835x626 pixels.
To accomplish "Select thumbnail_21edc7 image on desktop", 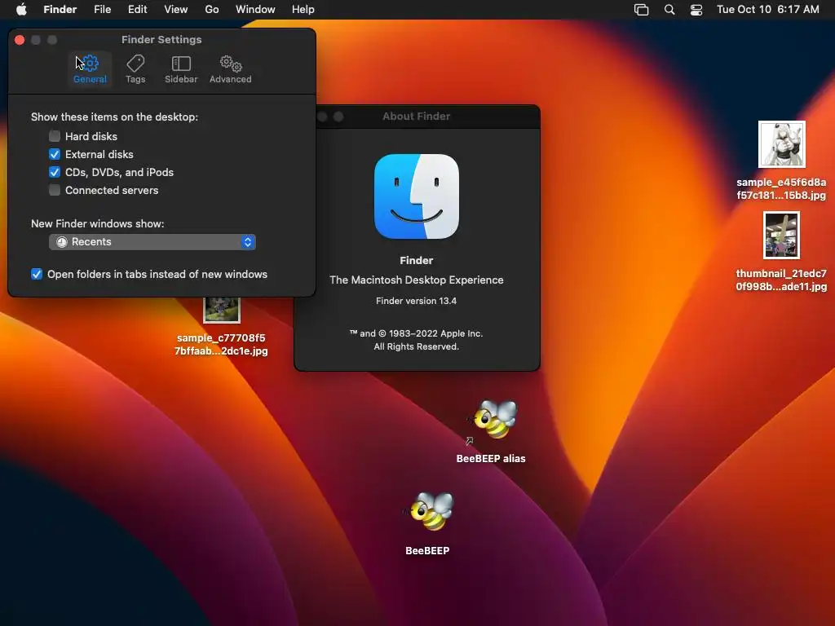I will coord(781,236).
